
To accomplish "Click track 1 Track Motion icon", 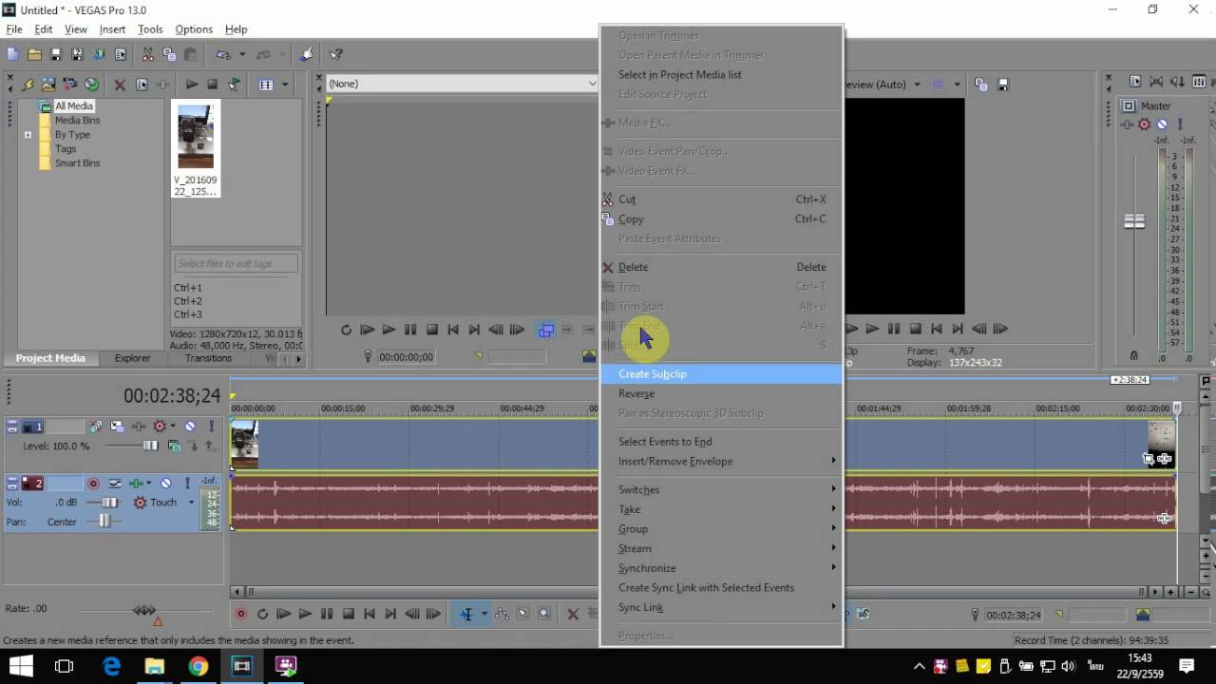I will point(118,427).
